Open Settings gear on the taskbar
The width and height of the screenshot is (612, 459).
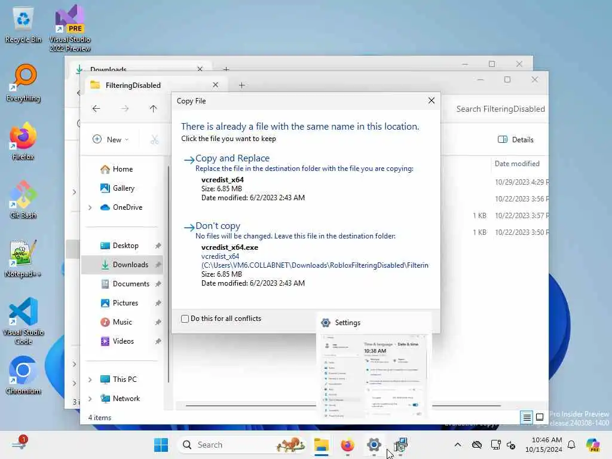pos(374,445)
